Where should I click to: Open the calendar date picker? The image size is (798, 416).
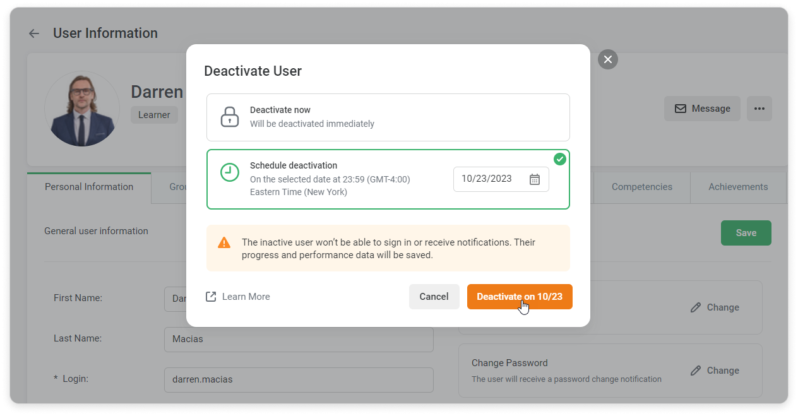click(535, 179)
